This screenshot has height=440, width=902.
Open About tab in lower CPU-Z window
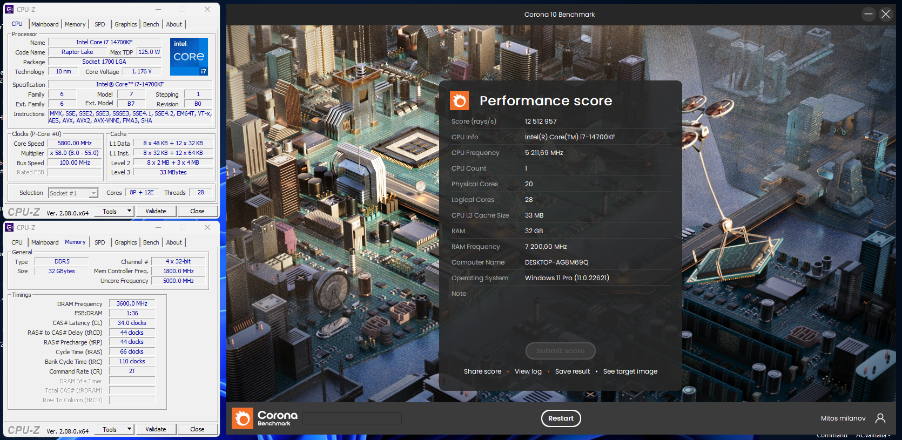click(174, 242)
